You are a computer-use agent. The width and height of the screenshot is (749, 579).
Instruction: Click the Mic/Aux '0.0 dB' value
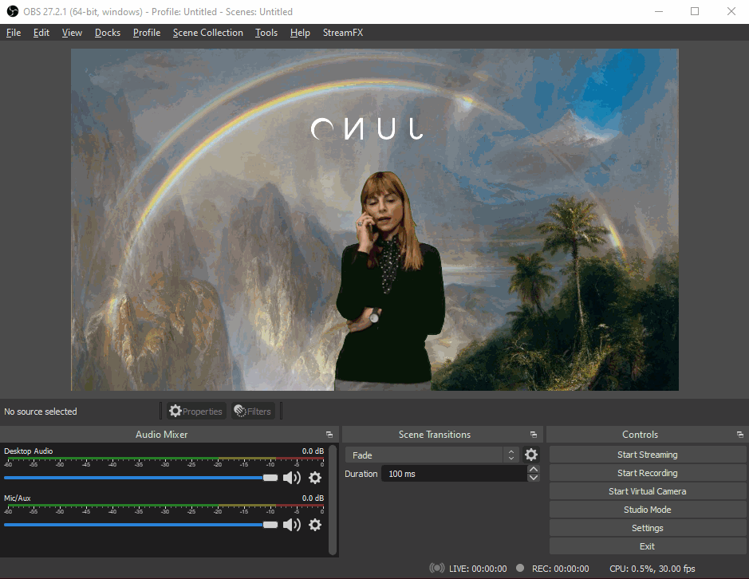[313, 498]
